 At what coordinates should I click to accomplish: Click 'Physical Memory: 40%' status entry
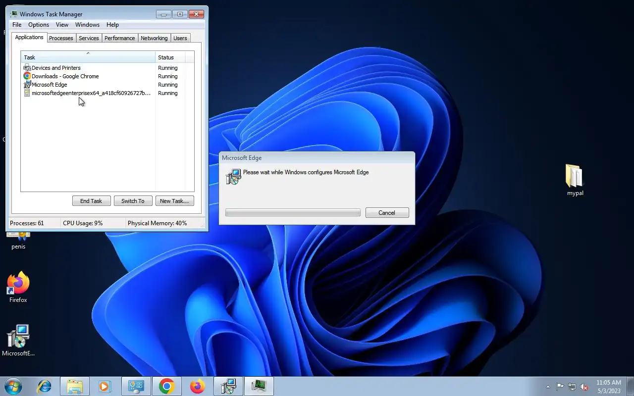click(x=158, y=223)
